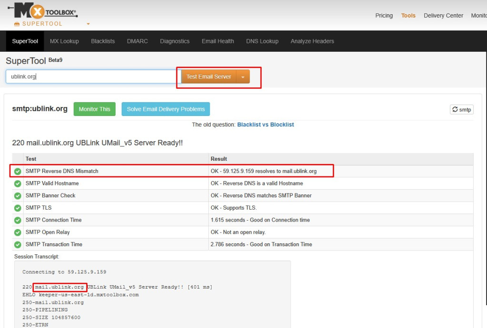Viewport: 487px width, 328px height.
Task: Click the green check icon for SMTP Banner Check
Action: point(18,196)
